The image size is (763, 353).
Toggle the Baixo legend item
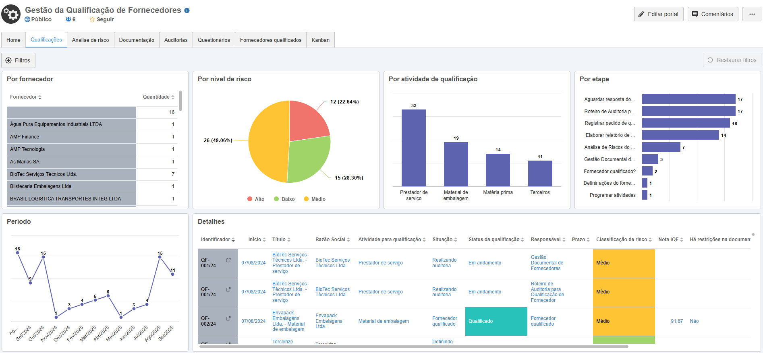click(x=284, y=199)
